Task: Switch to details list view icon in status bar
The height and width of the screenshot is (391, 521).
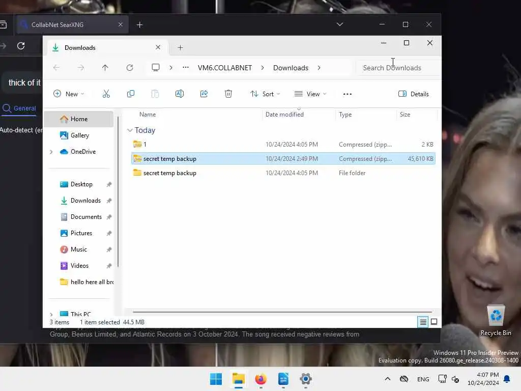Action: (423, 322)
